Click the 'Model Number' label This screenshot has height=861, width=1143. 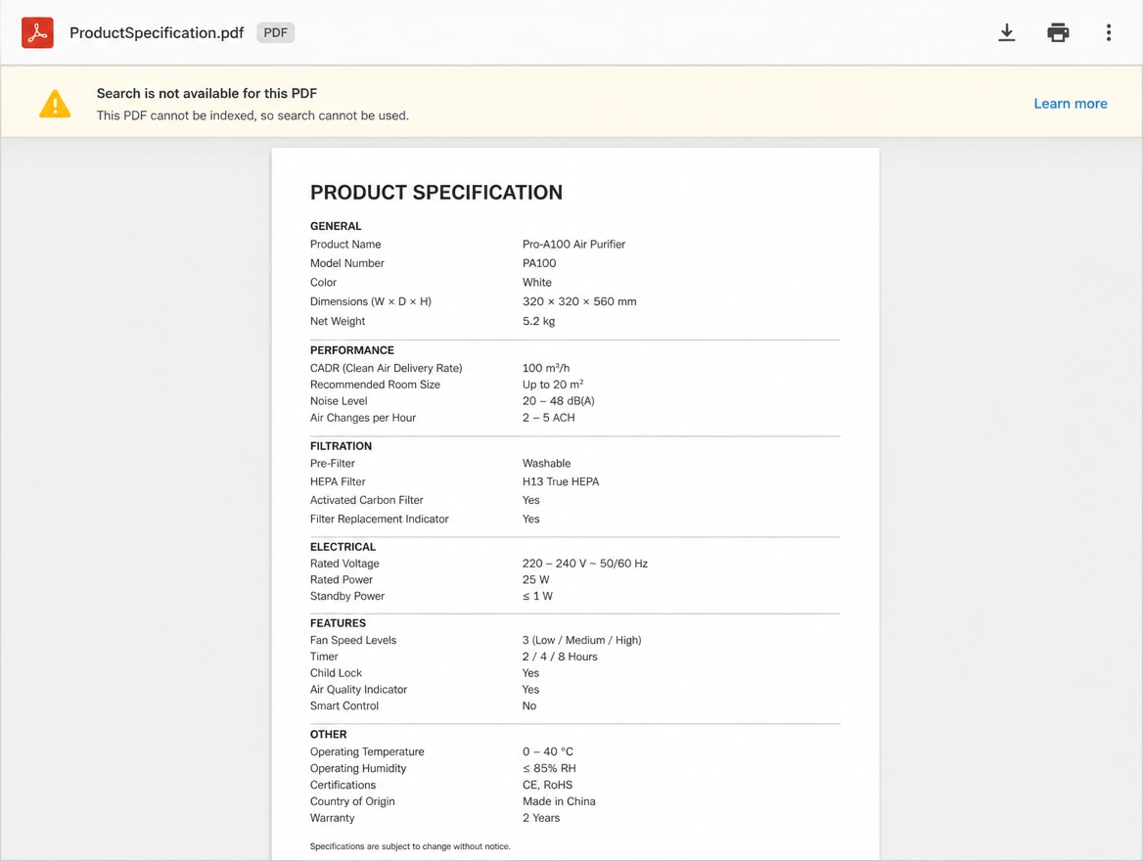347,263
